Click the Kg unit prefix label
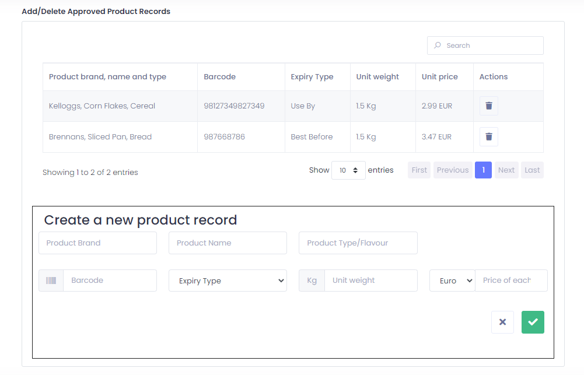 coord(312,281)
